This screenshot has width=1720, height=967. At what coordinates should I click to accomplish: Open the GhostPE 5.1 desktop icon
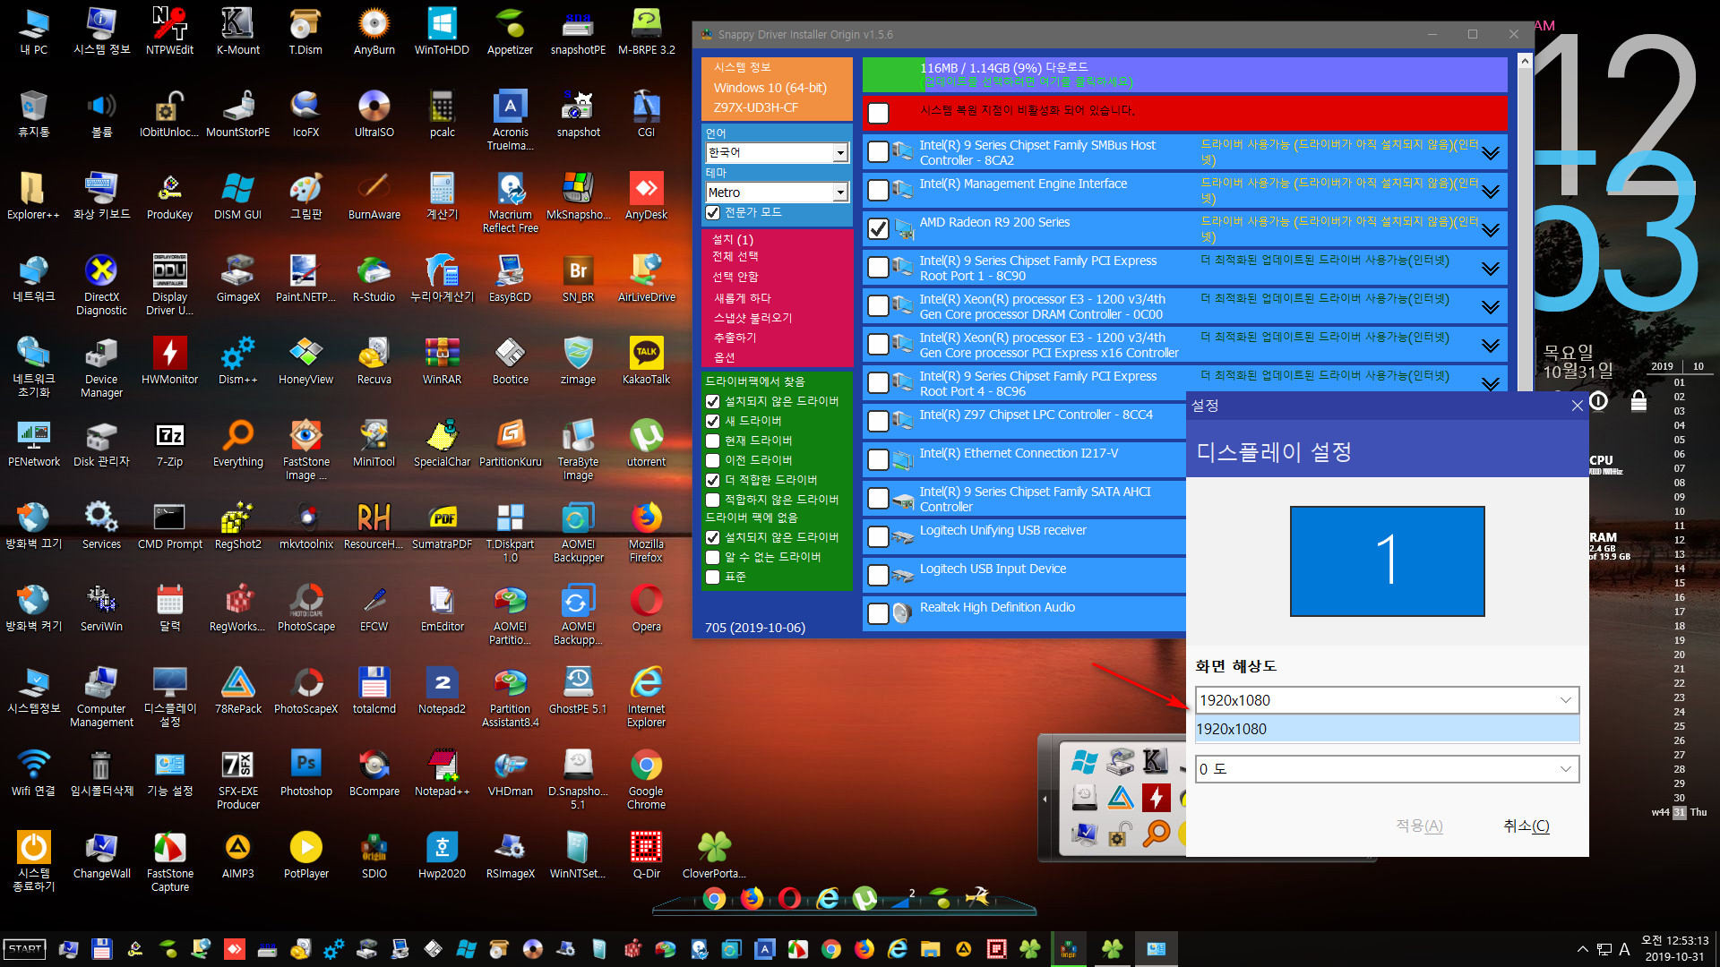578,690
